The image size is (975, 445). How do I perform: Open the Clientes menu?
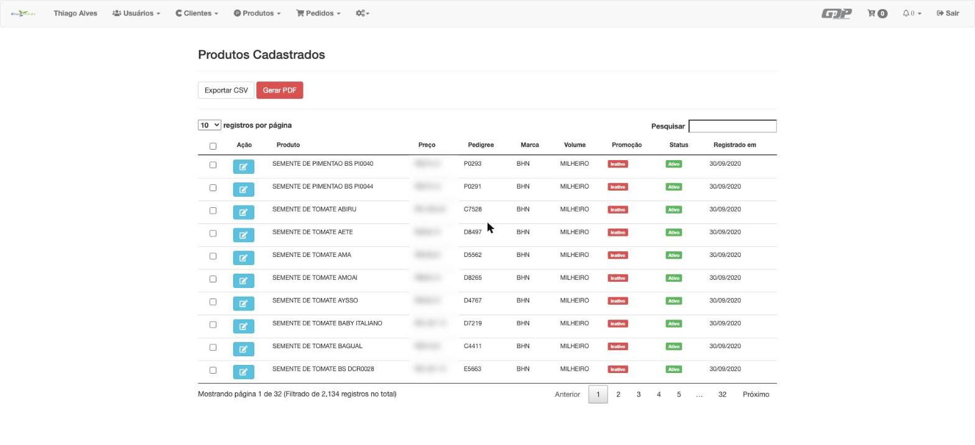196,13
